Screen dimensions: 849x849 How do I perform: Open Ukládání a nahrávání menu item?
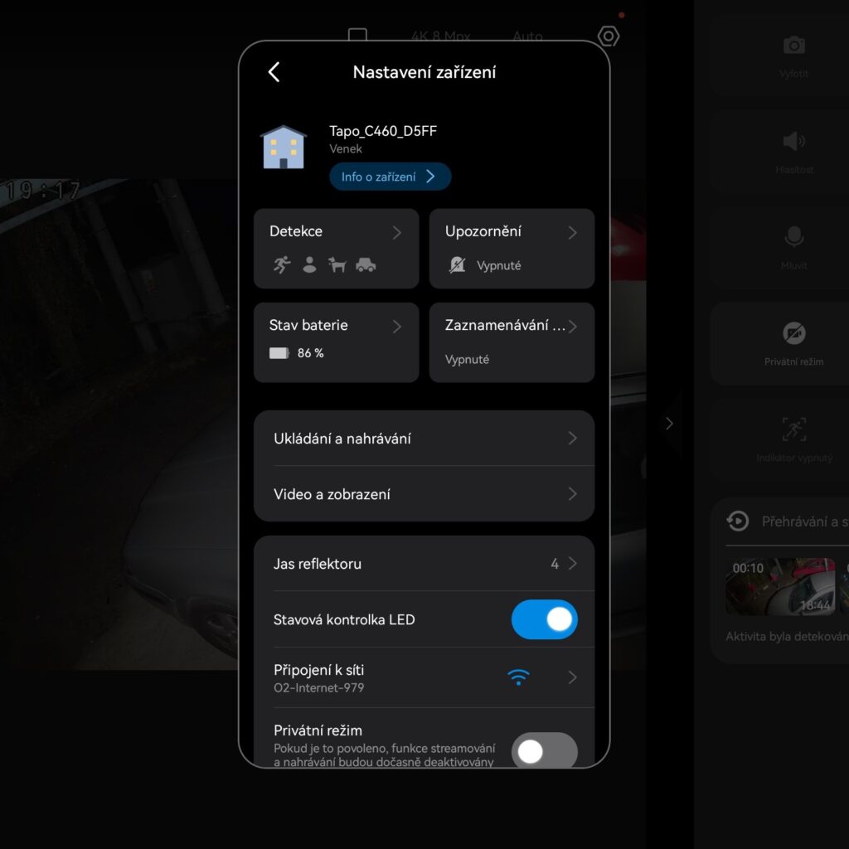424,439
